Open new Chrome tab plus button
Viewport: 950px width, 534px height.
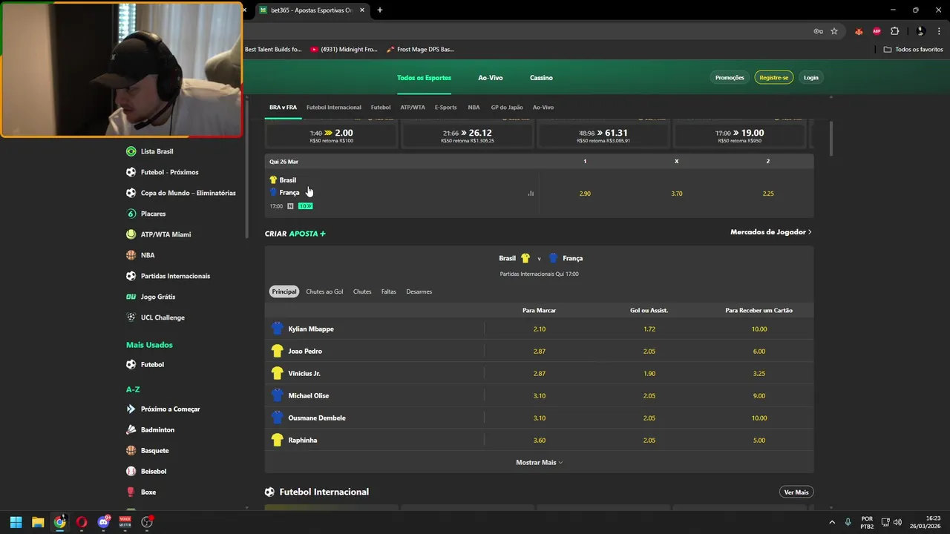tap(380, 10)
